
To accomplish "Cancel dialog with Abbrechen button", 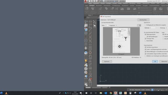I will [x=164, y=61].
